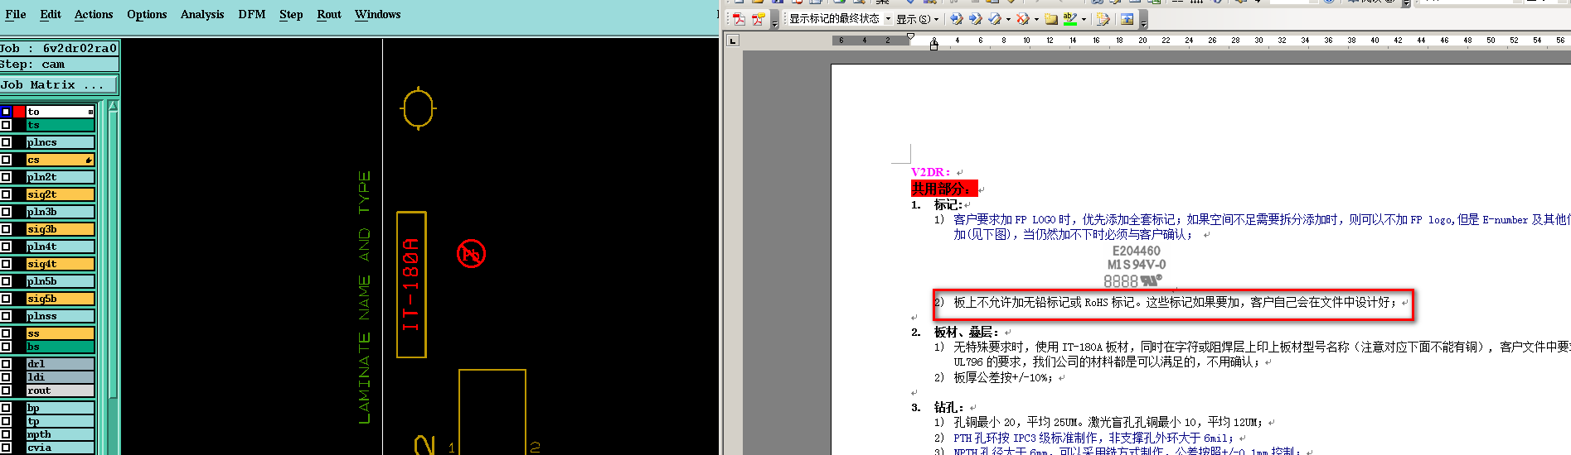Select the plnss layer name

[x=60, y=316]
